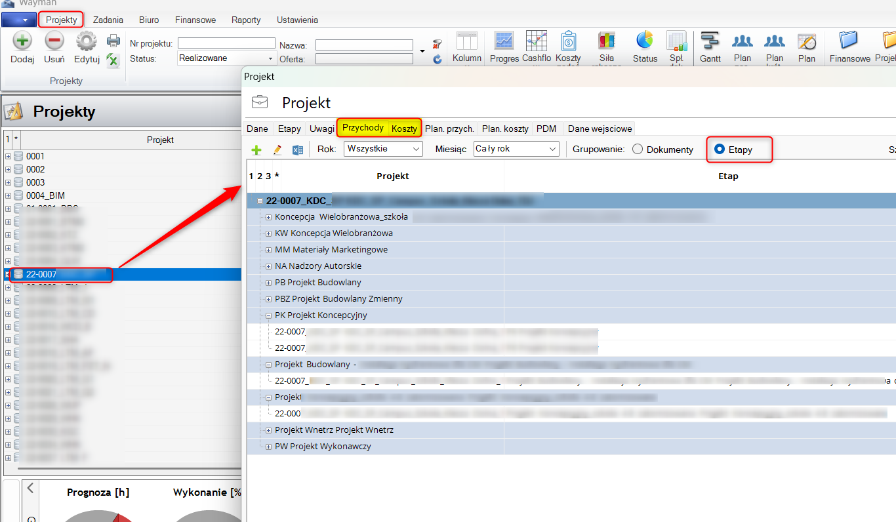The width and height of the screenshot is (896, 522).
Task: Open the Finansowe ribbon tab
Action: (195, 20)
